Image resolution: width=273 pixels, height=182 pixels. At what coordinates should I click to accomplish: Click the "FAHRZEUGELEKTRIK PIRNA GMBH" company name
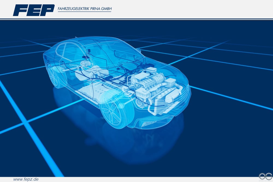(85, 9)
